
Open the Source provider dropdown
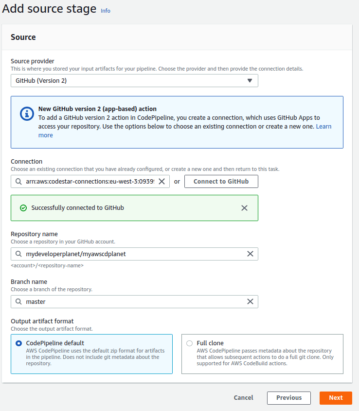(134, 81)
